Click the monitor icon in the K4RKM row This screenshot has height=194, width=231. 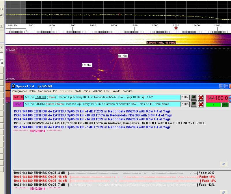pos(194,104)
